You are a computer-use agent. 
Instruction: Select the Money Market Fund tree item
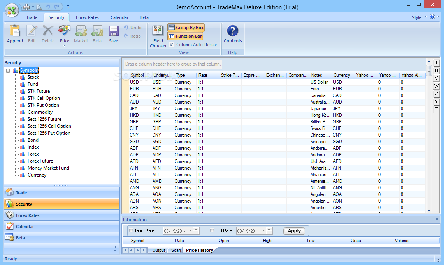48,168
